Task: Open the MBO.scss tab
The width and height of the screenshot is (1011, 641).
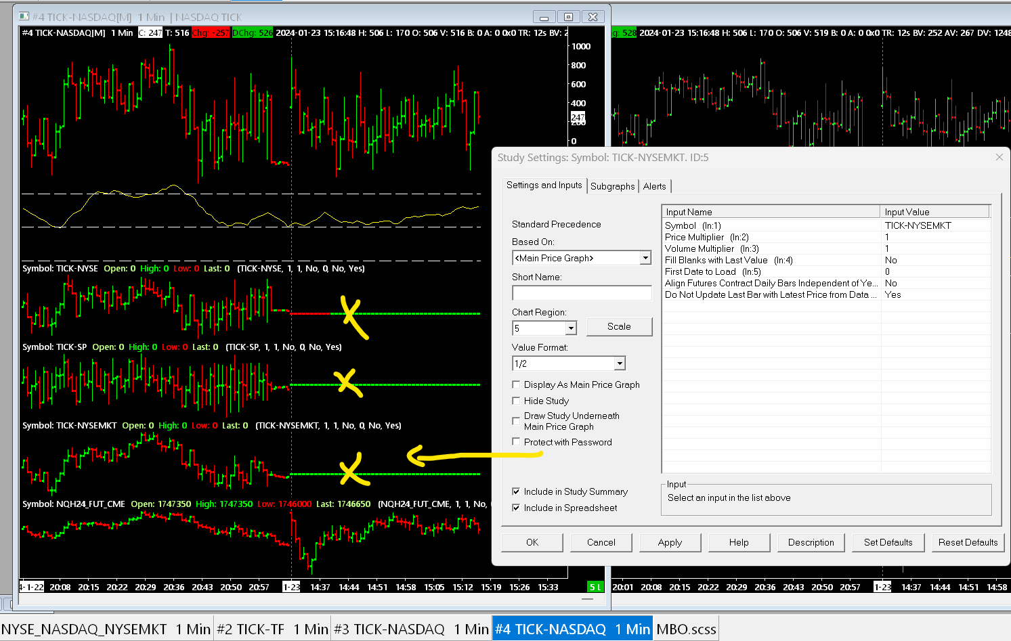Action: coord(686,629)
